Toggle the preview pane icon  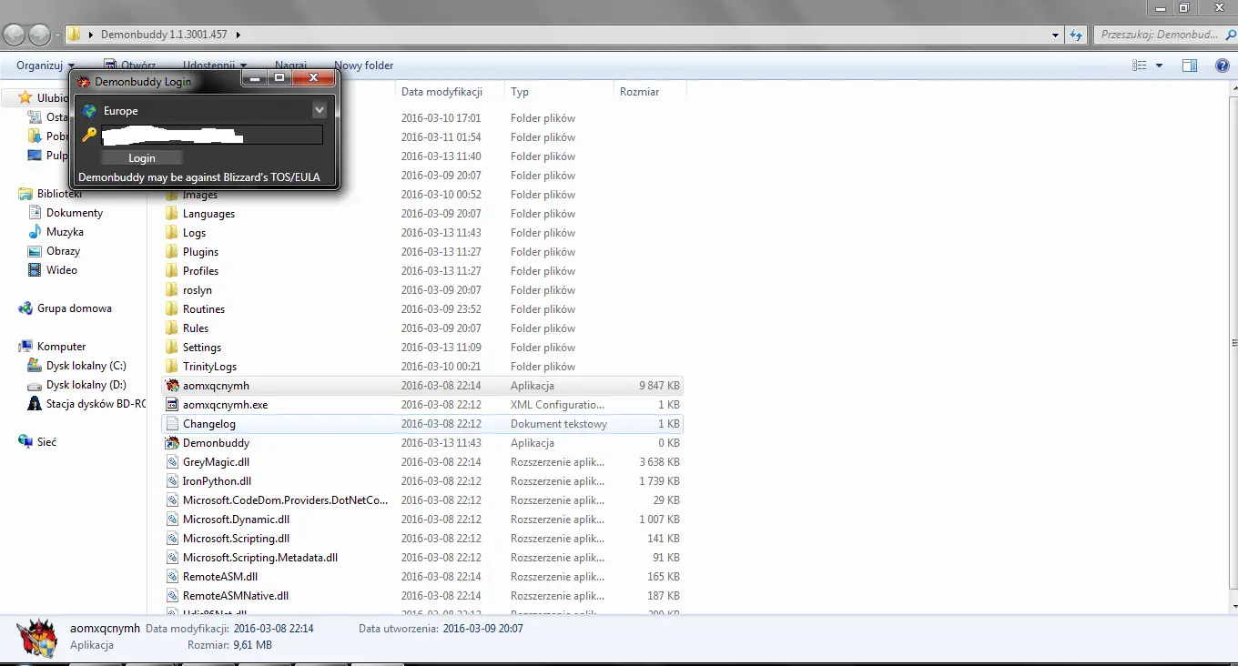click(x=1189, y=66)
